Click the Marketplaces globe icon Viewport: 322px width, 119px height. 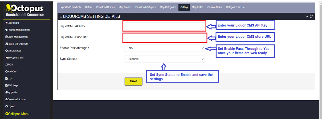point(7,51)
